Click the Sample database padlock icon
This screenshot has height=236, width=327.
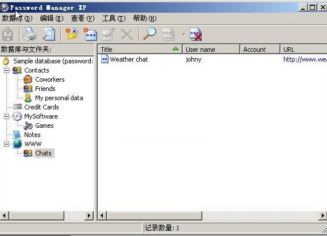click(x=6, y=61)
